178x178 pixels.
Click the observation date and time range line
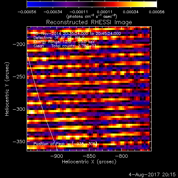pos(77,33)
